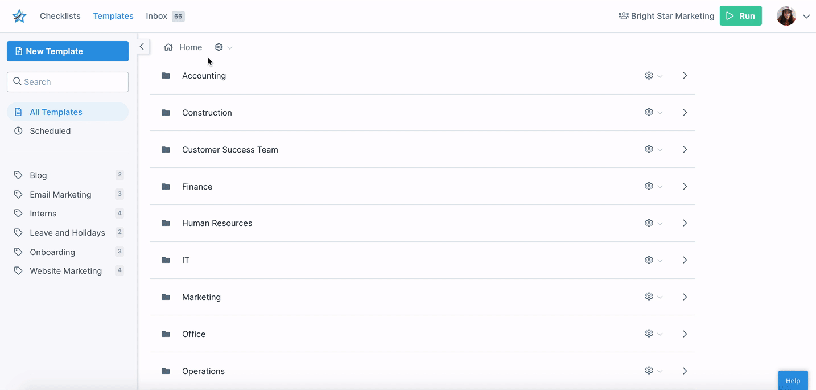
Task: Expand Human Resources right chevron
Action: click(x=685, y=223)
